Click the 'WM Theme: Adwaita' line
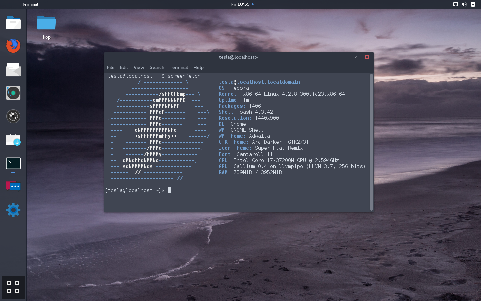Image resolution: width=481 pixels, height=301 pixels. coord(244,136)
